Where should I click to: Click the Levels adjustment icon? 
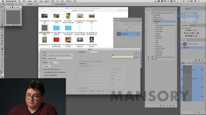click(189, 30)
